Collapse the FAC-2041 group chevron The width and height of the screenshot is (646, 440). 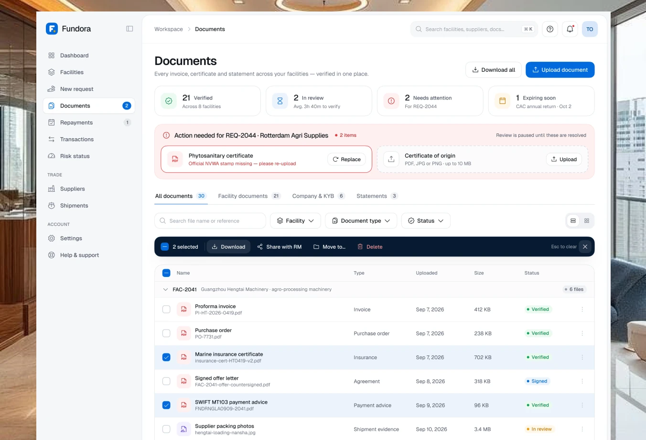click(x=165, y=289)
